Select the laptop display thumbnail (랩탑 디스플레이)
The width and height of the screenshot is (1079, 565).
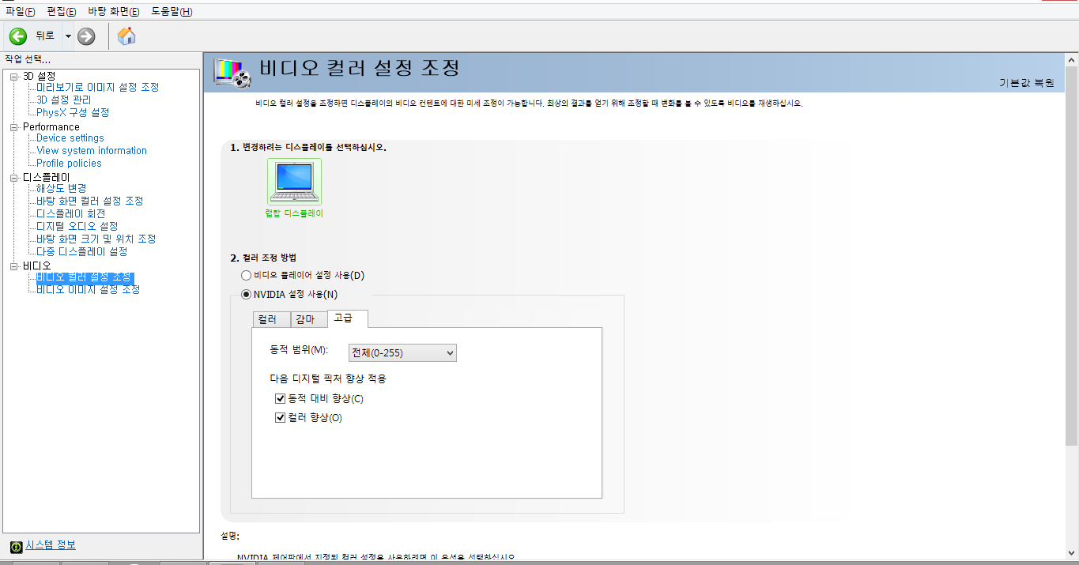coord(294,182)
